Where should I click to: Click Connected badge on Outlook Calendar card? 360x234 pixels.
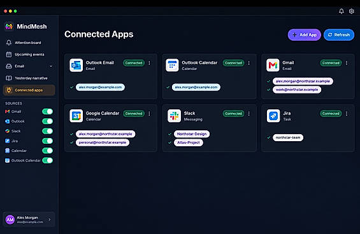233,63
